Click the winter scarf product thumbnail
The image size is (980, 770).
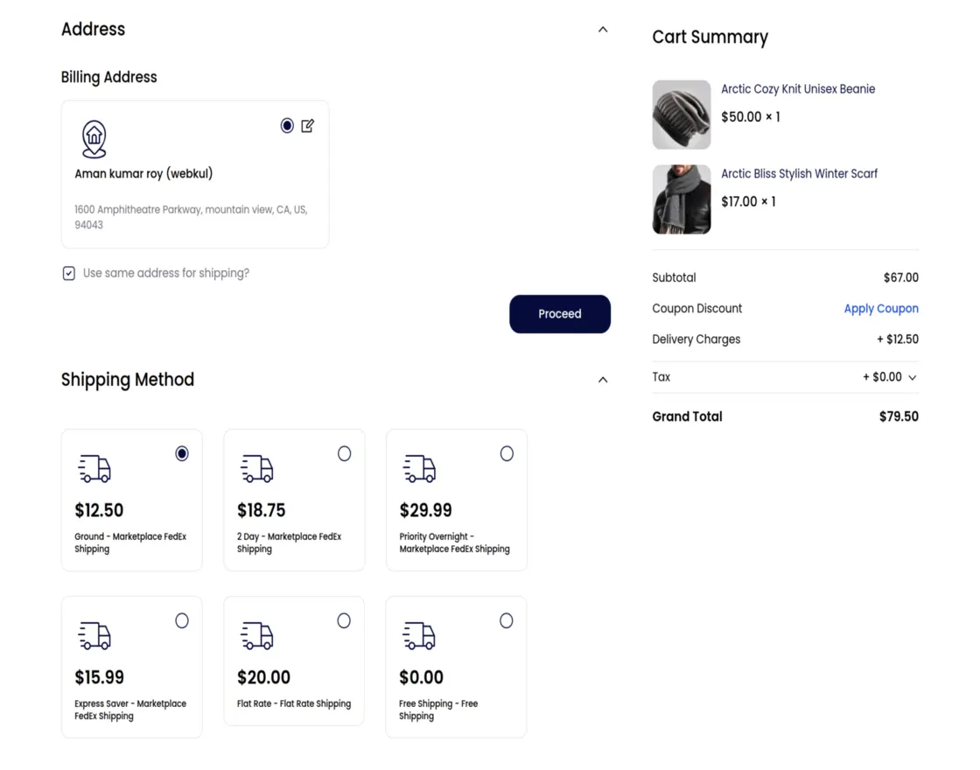tap(682, 199)
